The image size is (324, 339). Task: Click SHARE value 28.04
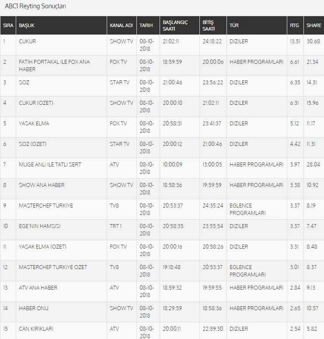point(313,165)
